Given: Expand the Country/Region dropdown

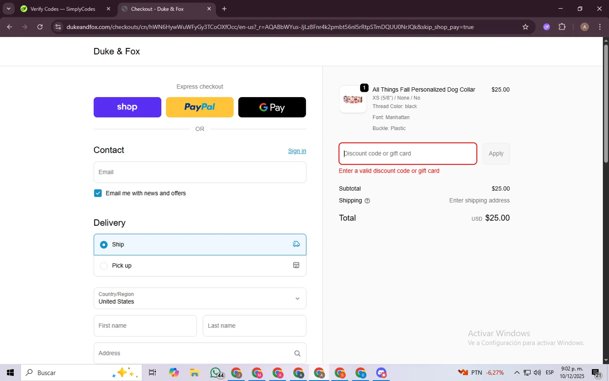Looking at the screenshot, I should point(200,298).
